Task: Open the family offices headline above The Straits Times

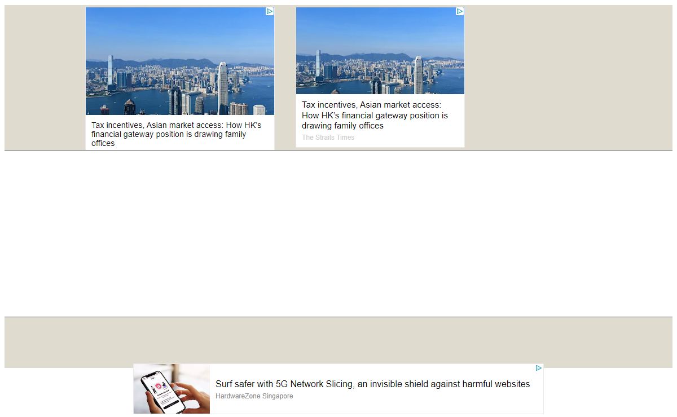Action: [375, 116]
